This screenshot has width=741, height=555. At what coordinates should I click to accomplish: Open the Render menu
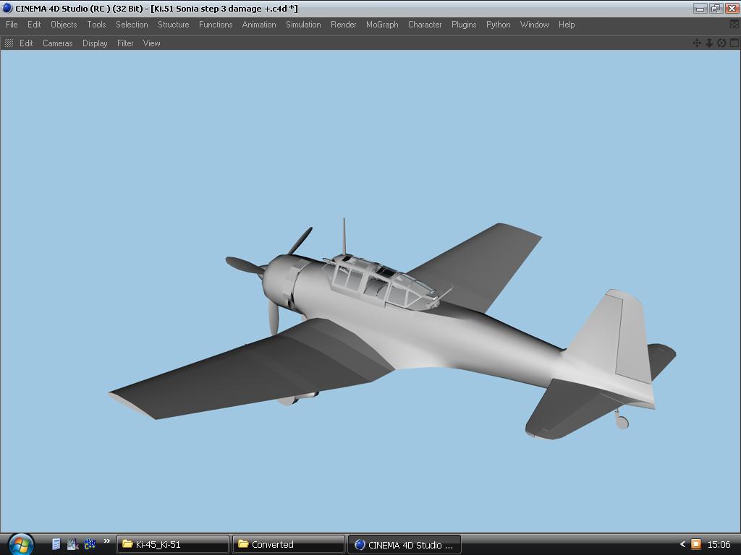tap(343, 25)
